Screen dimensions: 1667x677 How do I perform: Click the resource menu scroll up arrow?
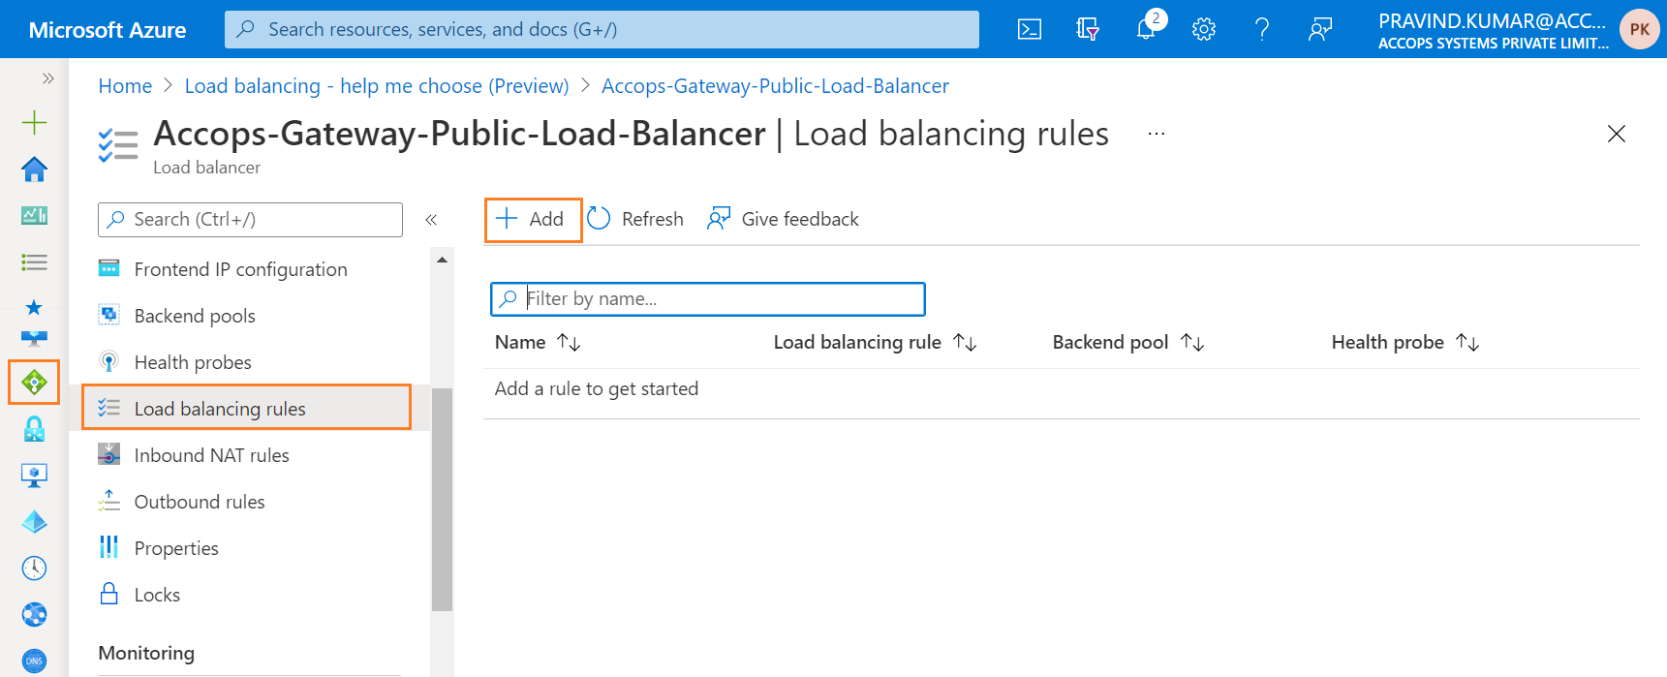pos(442,260)
